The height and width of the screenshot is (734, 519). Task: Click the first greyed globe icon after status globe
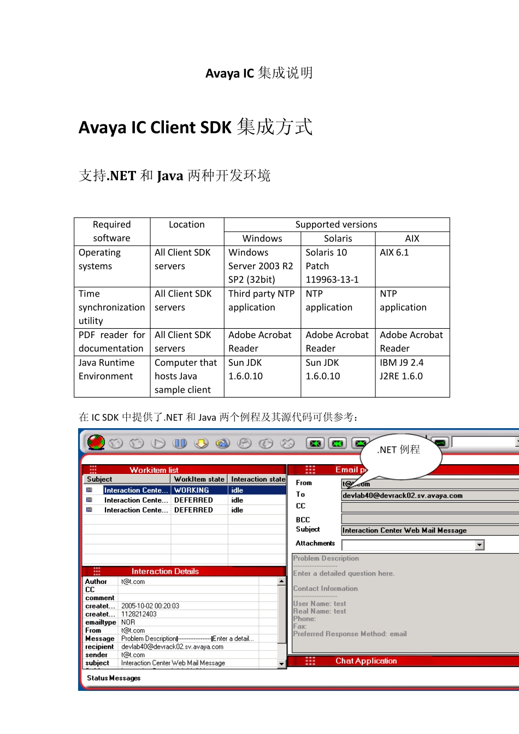tap(115, 443)
